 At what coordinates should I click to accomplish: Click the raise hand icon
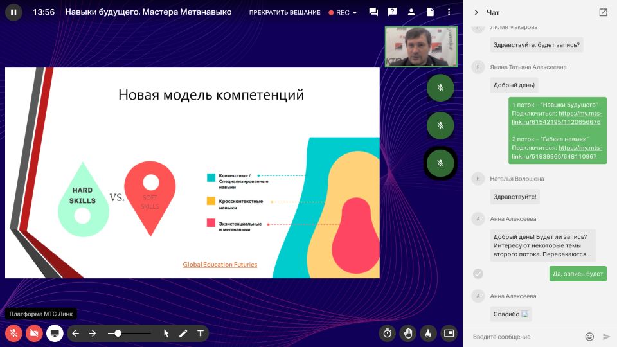pyautogui.click(x=408, y=334)
